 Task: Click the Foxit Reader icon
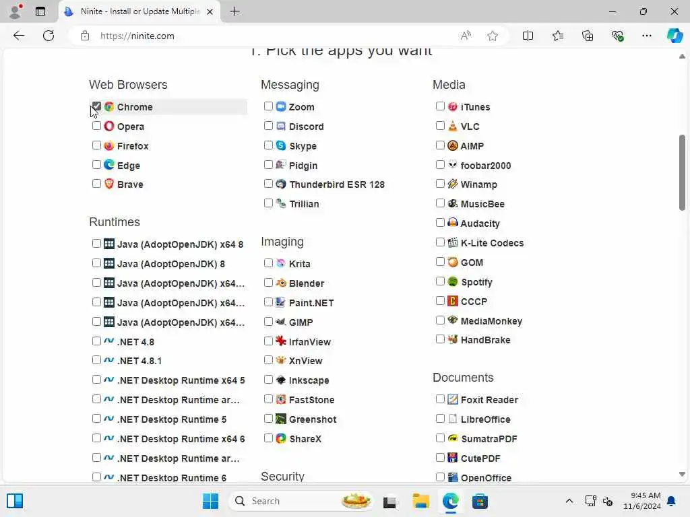coord(452,399)
